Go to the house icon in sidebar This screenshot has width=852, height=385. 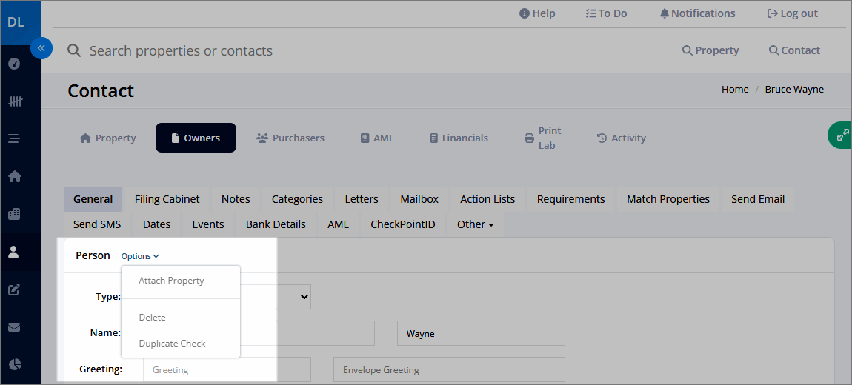(15, 176)
